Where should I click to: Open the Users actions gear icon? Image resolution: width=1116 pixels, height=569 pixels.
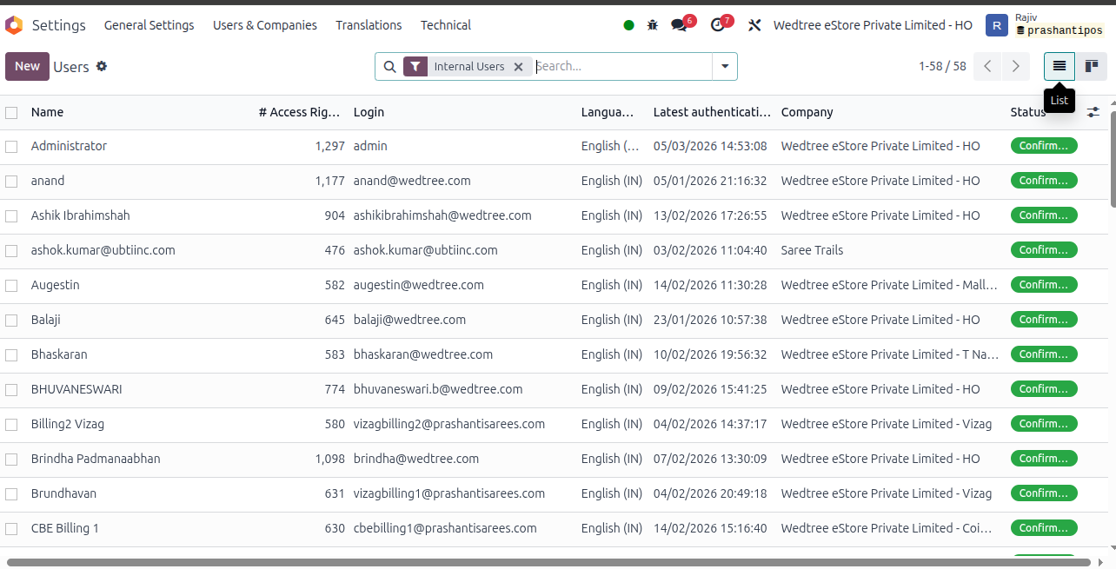[x=102, y=66]
